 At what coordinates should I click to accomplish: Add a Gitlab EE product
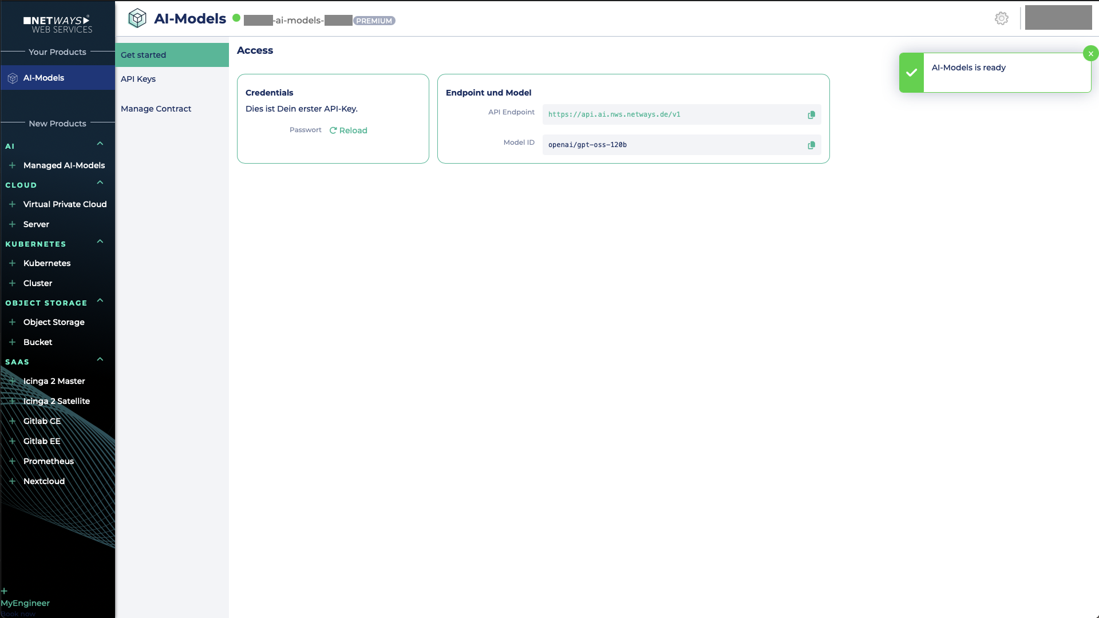pyautogui.click(x=42, y=441)
